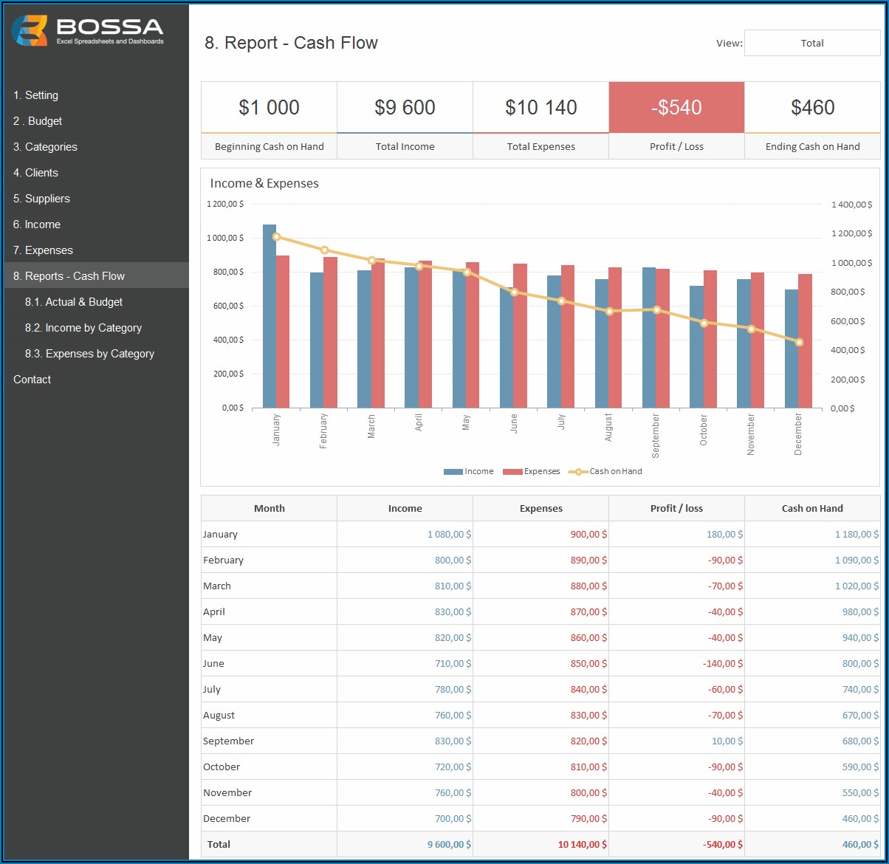
Task: Click the red Profit / Loss card
Action: [x=676, y=108]
